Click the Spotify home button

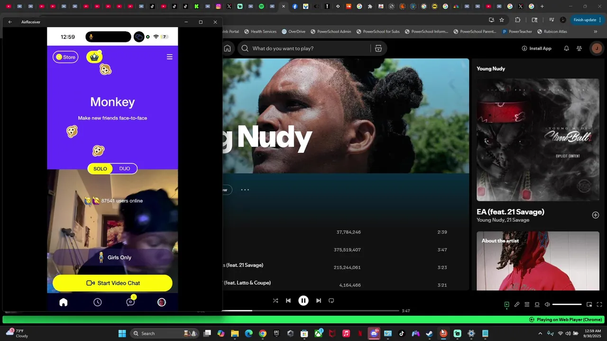[x=228, y=48]
